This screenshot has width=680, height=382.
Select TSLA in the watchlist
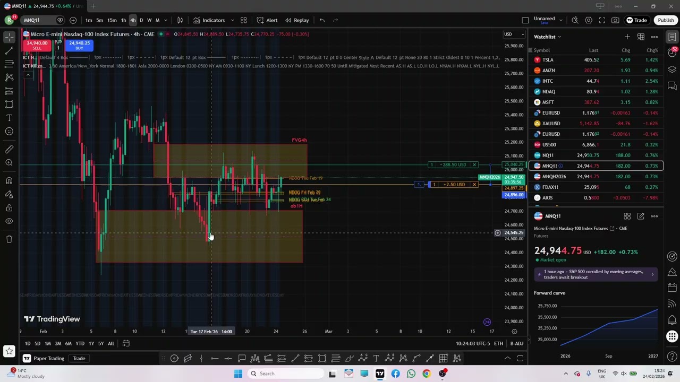(595, 60)
